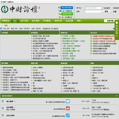Click announcement icon before 【必读】 notice

(x=91, y=54)
